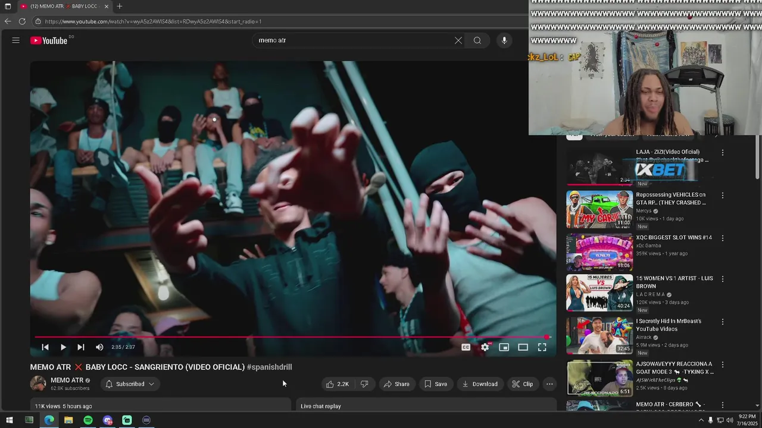
Task: Open options for AJSOWAVEYYY REACCIONA video
Action: (723, 364)
